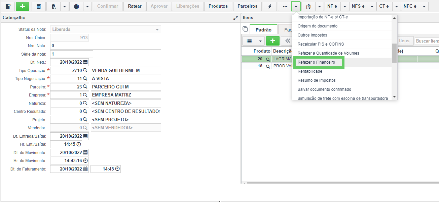Click the trash delete icon
The height and width of the screenshot is (202, 439).
[x=39, y=6]
